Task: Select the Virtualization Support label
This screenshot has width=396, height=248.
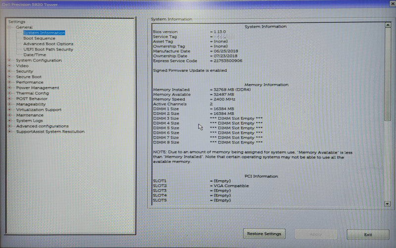Action: pos(39,109)
